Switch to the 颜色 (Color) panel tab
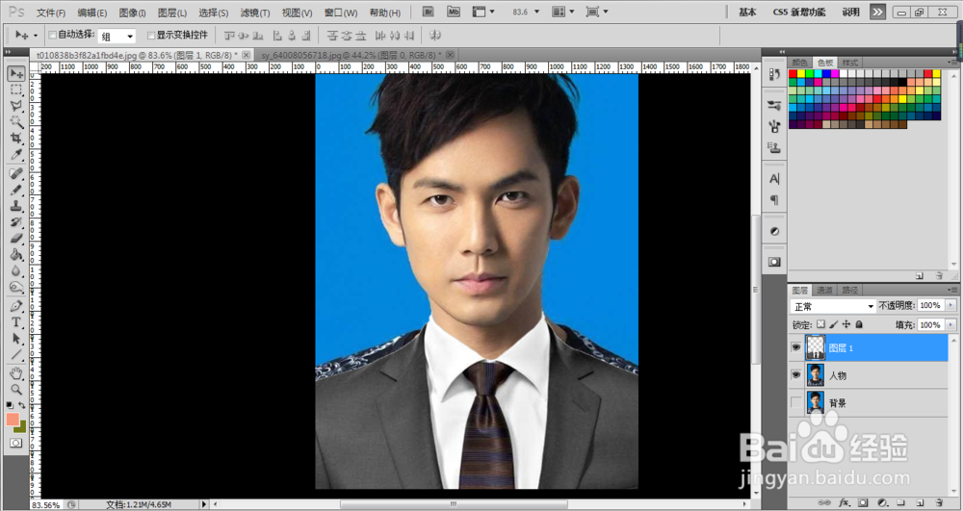Viewport: 963px width, 511px height. point(799,63)
